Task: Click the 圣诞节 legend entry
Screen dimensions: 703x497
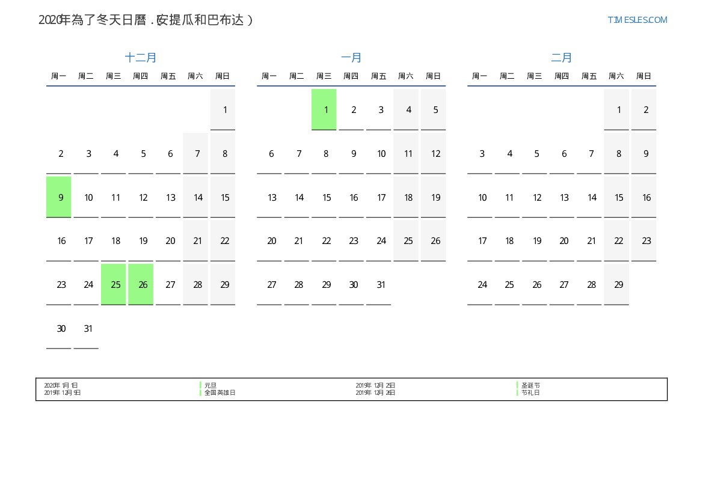Action: [530, 385]
